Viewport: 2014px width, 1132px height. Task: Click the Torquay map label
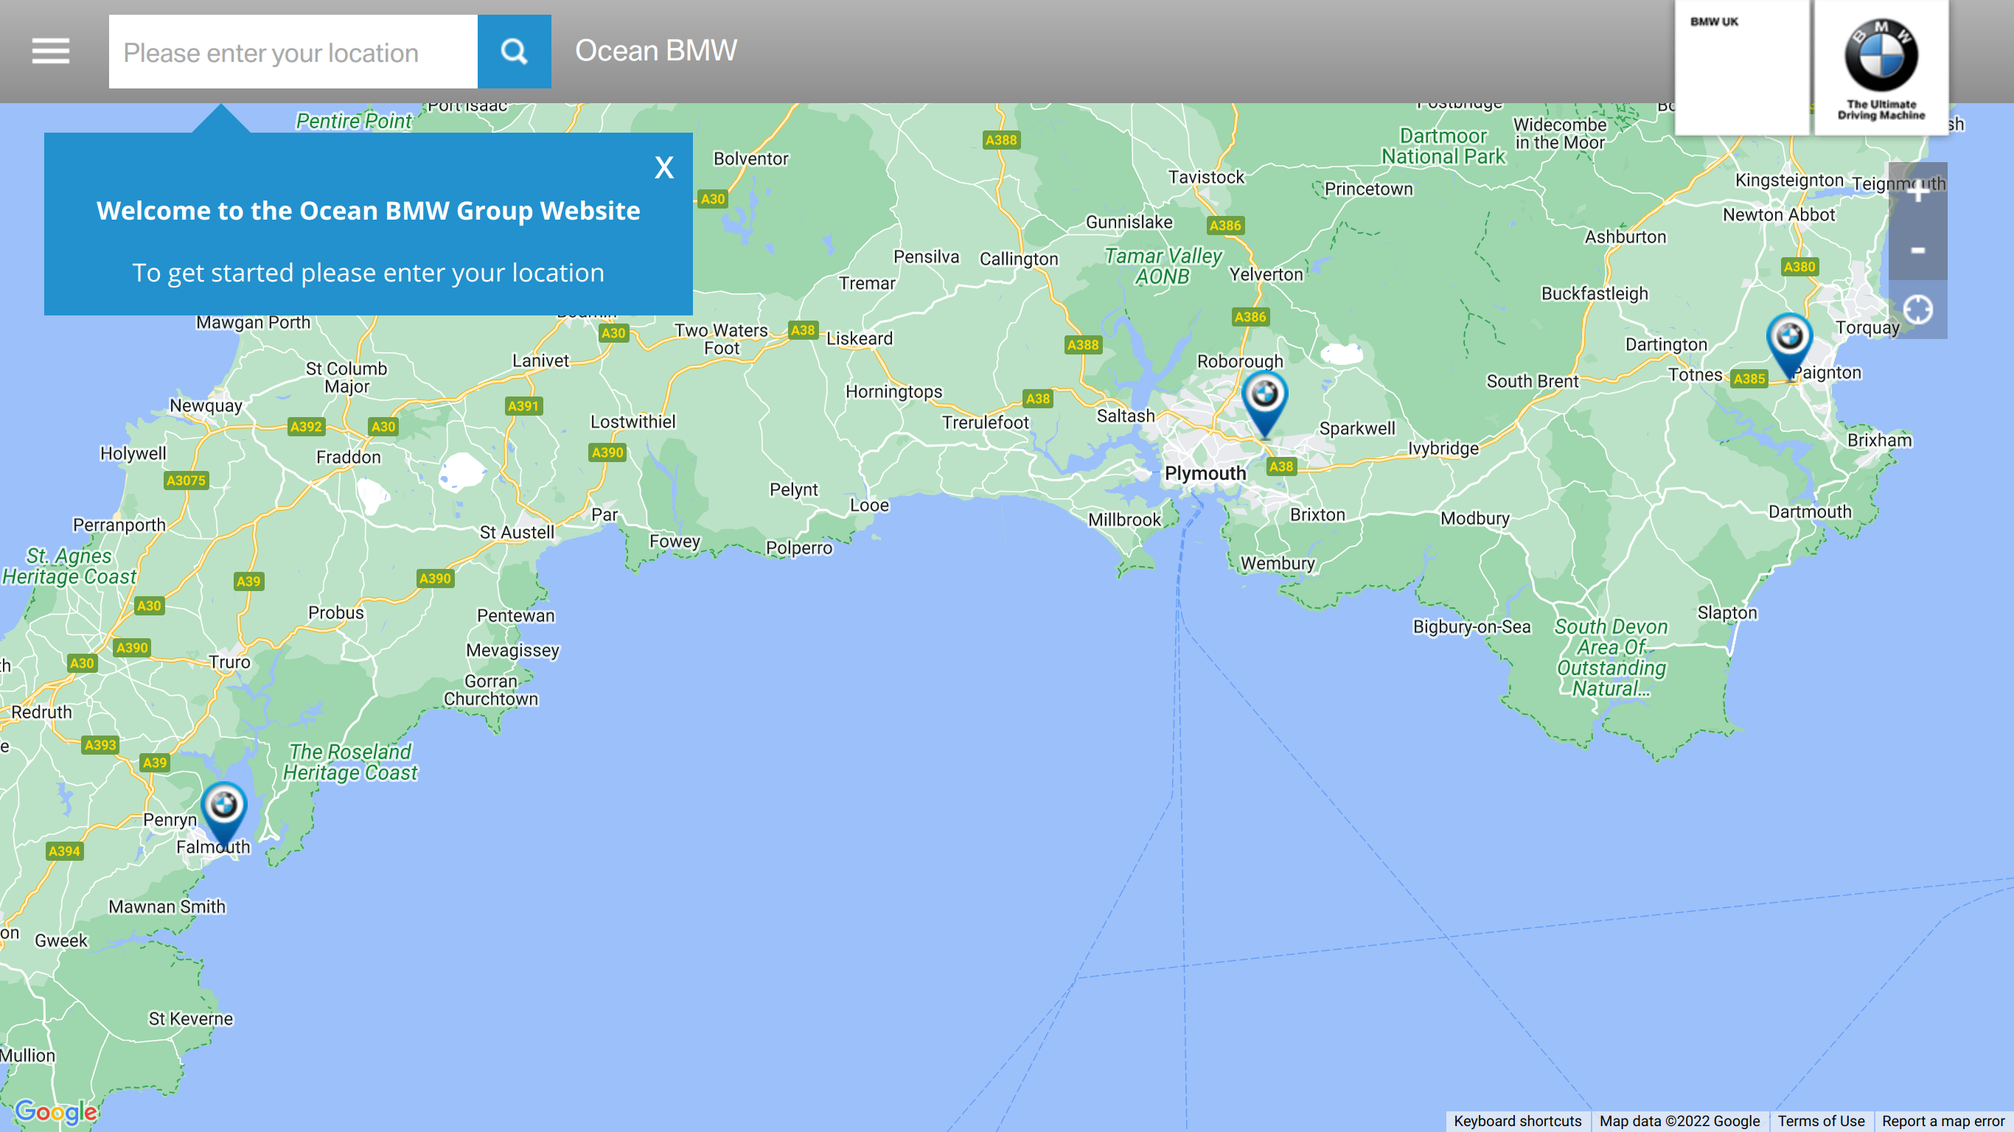(1867, 327)
